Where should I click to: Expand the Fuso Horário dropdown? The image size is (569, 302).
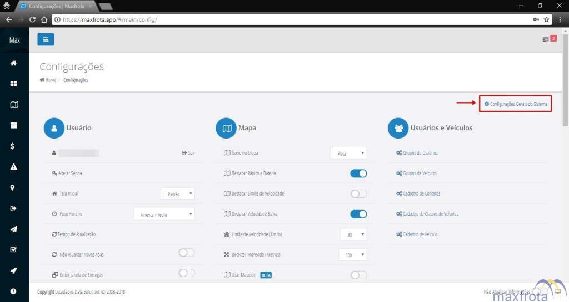point(164,214)
